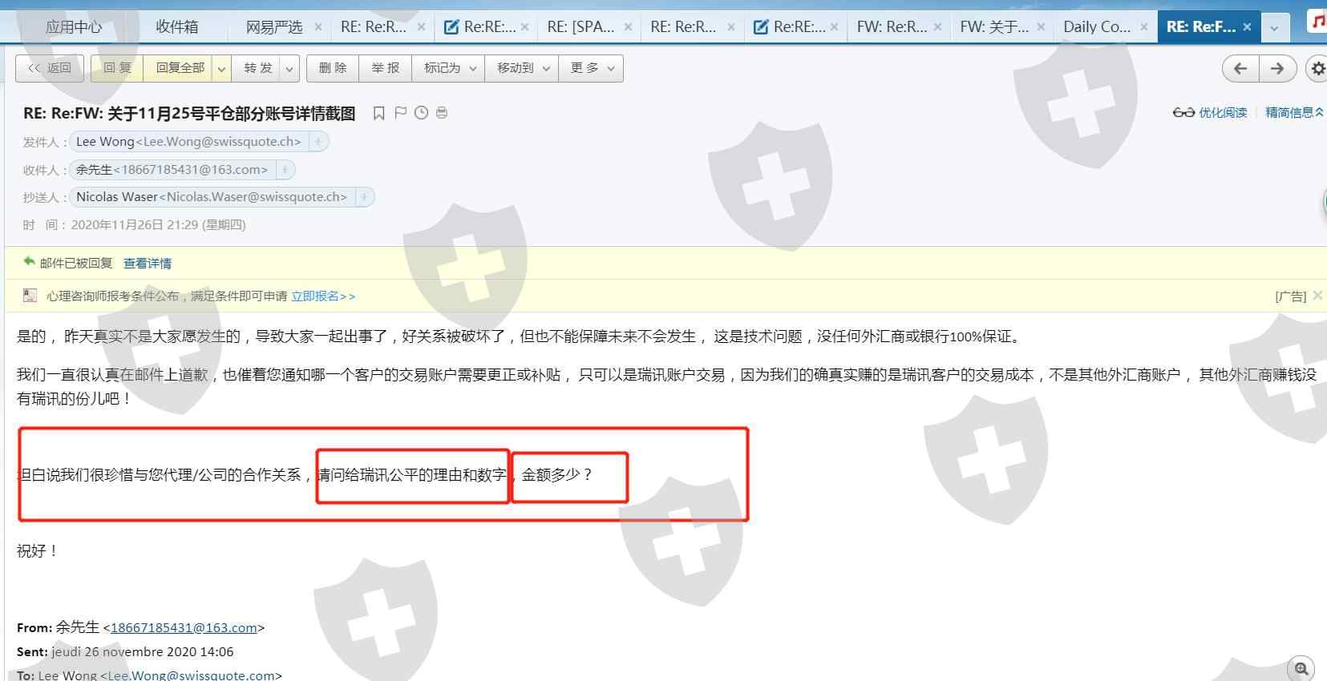Close the active RE: Re:F... tab
1327x681 pixels.
click(1247, 27)
